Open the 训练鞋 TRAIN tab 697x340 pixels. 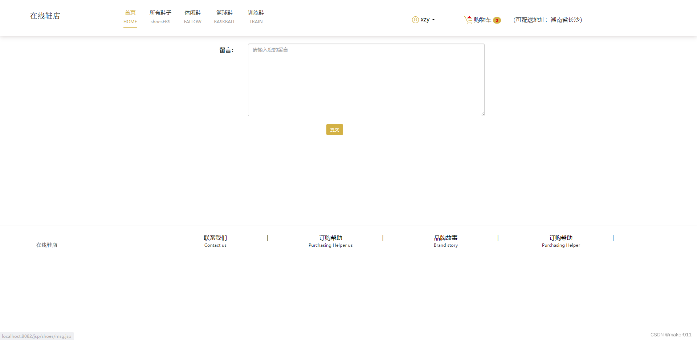(x=256, y=17)
